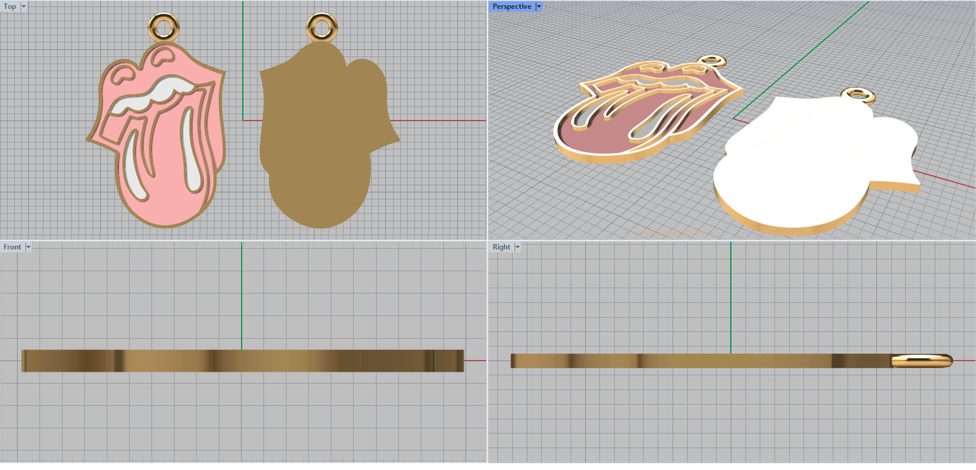Open the Front viewport dropdown arrow

[28, 247]
